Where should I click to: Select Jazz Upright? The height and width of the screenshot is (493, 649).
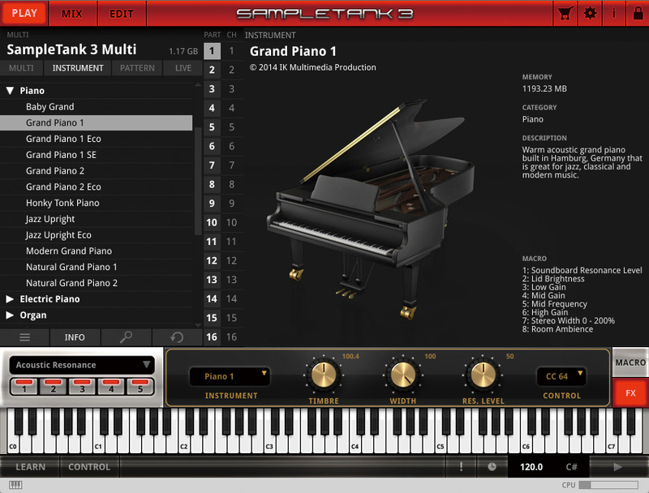click(96, 219)
